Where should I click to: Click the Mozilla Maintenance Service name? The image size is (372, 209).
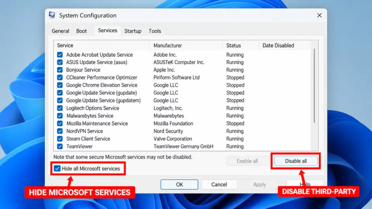pos(97,123)
